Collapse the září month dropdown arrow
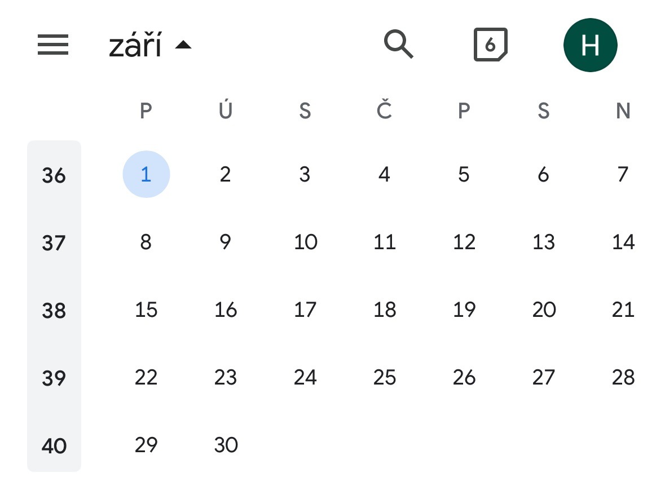 (x=183, y=45)
